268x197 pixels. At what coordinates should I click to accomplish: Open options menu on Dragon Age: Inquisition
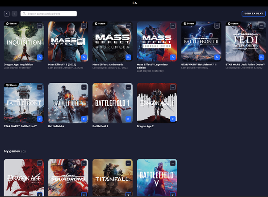pos(40,26)
